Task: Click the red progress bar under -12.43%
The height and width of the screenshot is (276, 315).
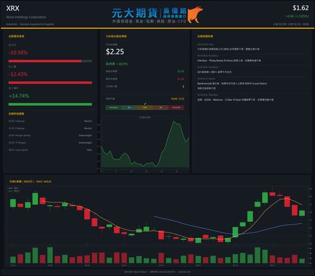Action: (x=50, y=83)
